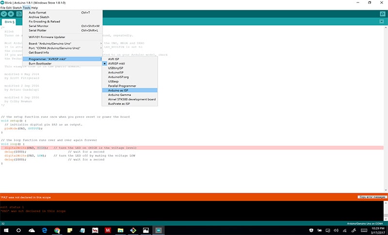388x235 pixels.
Task: Click the Cortana circle on taskbar
Action: [x=18, y=230]
